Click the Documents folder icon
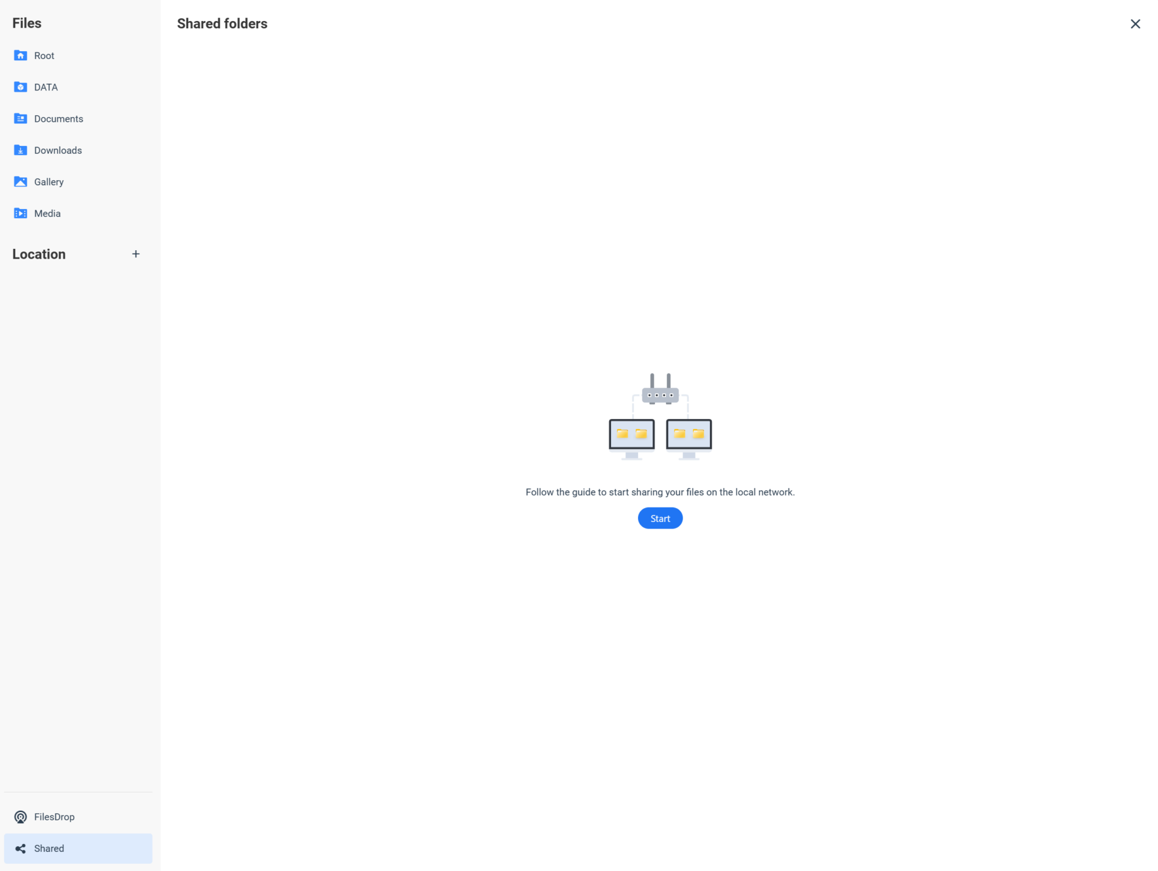 [x=20, y=118]
